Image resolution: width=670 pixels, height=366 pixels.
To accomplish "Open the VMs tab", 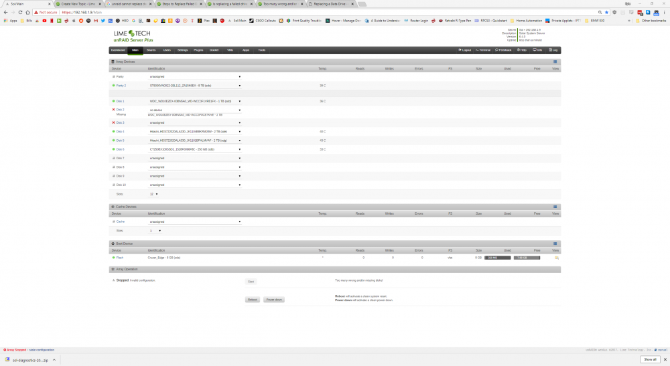I will 230,50.
